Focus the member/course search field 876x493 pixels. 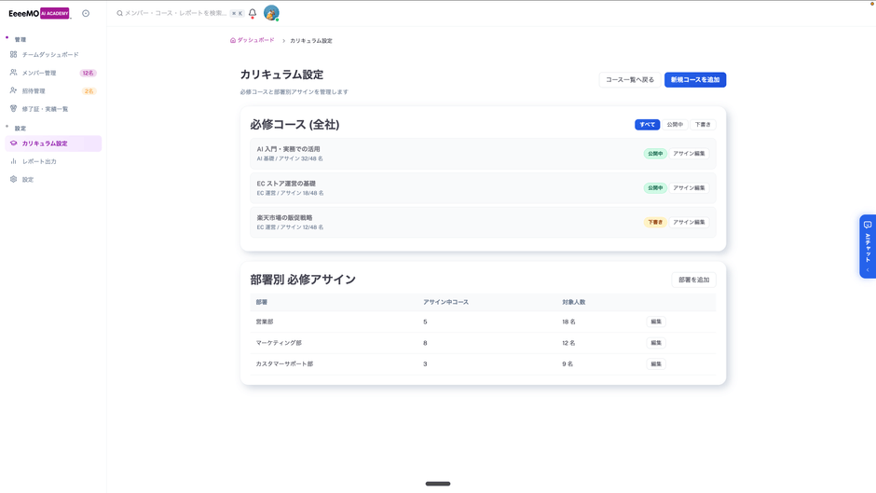pyautogui.click(x=175, y=13)
